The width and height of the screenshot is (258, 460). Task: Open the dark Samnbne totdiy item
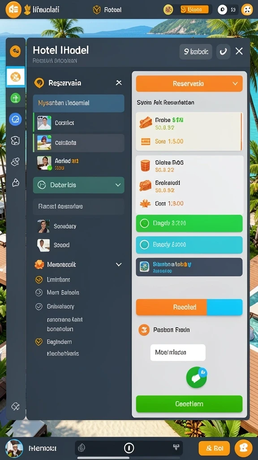(x=189, y=267)
